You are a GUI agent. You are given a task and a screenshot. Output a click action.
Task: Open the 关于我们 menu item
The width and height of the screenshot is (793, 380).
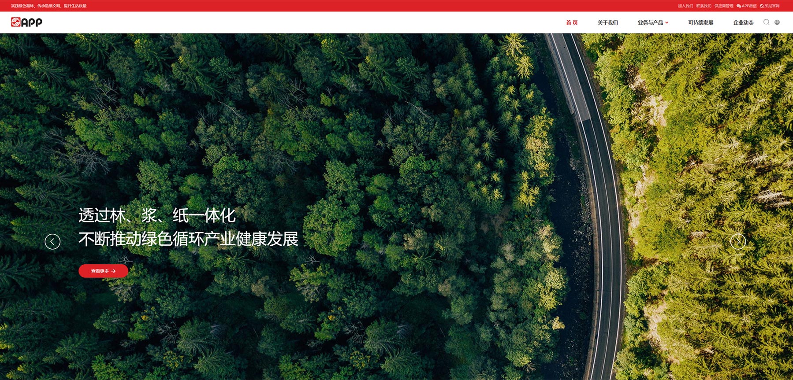tap(607, 22)
